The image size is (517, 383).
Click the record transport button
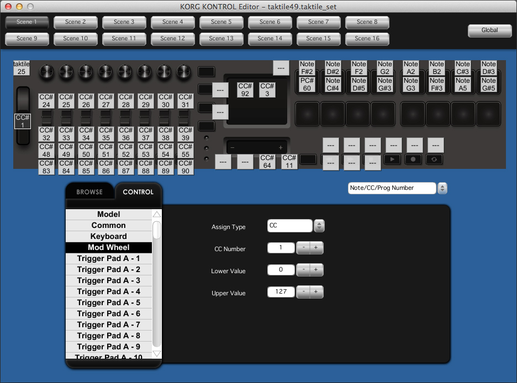pyautogui.click(x=413, y=159)
